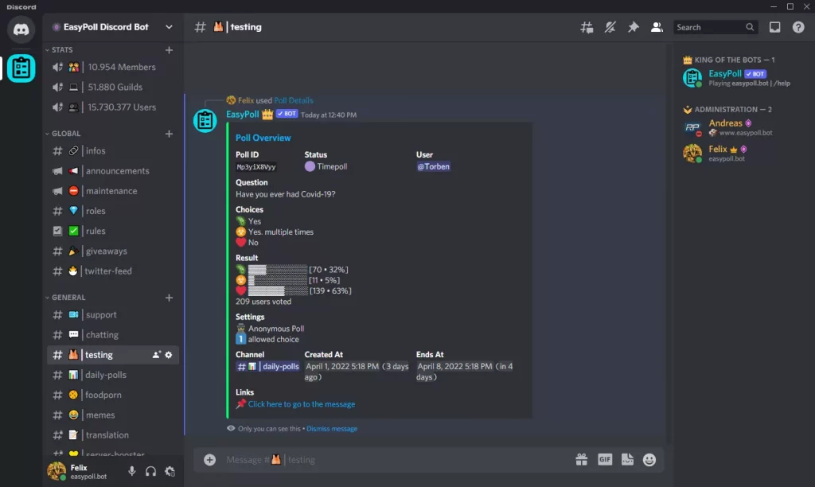This screenshot has width=815, height=487.
Task: Select the Poll ID code Mp3yiX8Vyy
Action: click(255, 167)
